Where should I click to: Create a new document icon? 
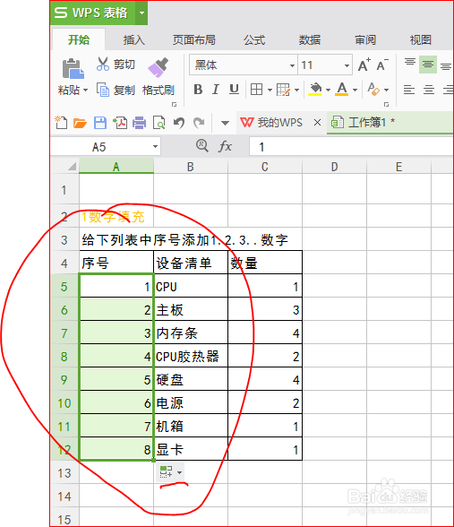click(x=61, y=123)
